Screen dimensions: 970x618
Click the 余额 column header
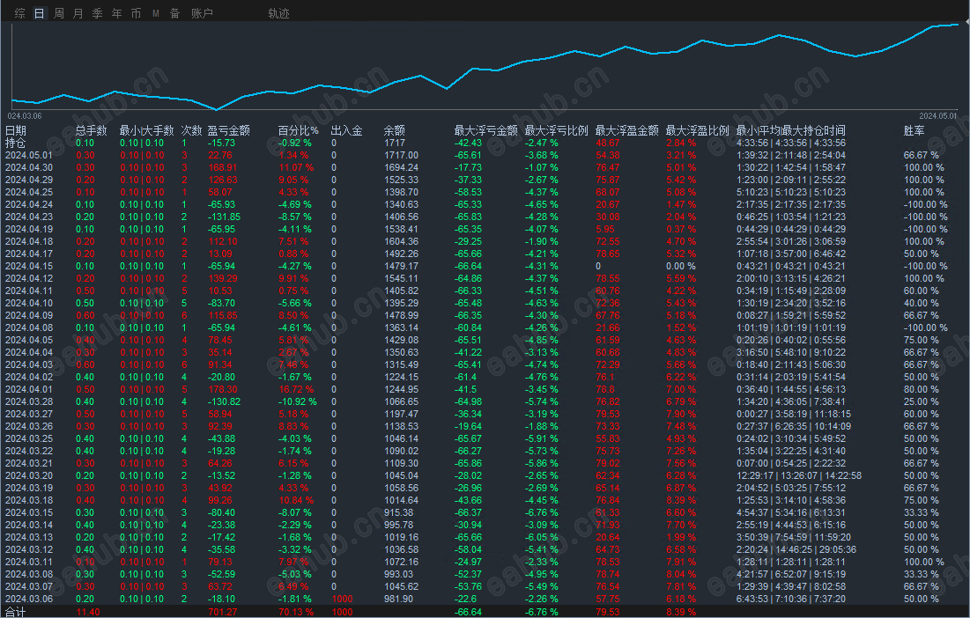click(394, 130)
